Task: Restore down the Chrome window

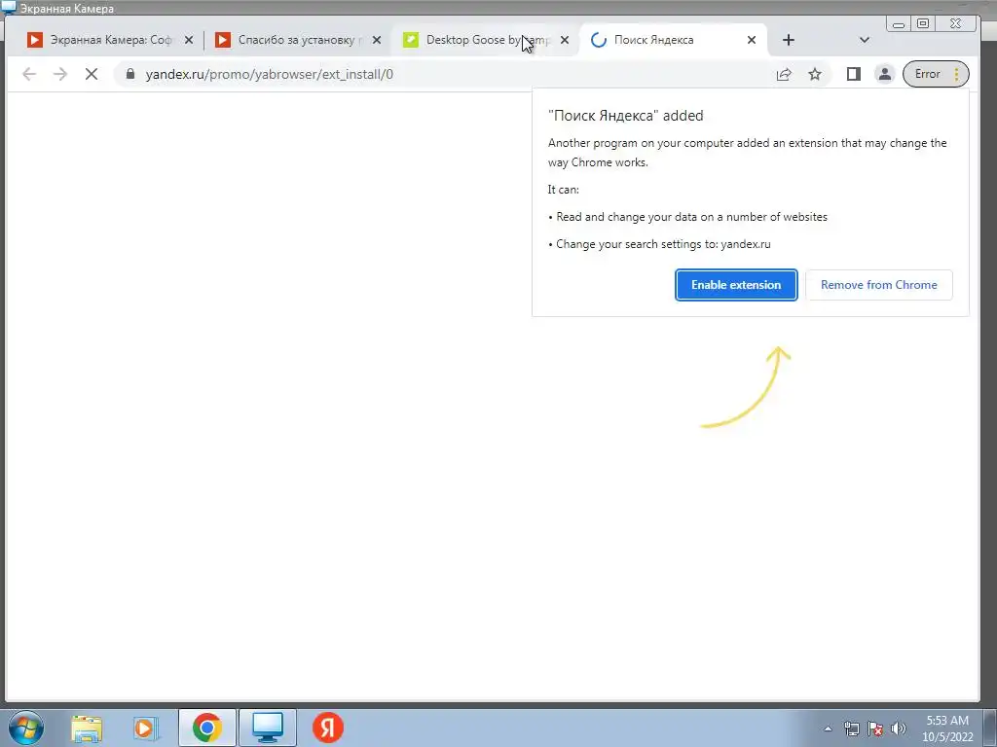Action: [x=923, y=24]
